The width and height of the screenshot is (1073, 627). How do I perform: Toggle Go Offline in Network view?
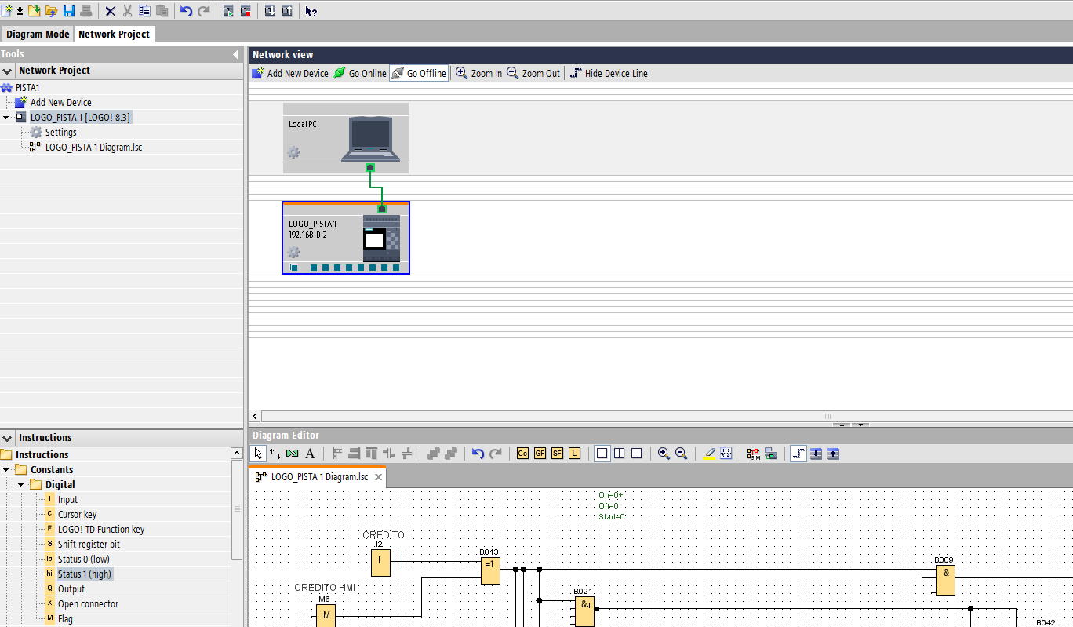click(x=419, y=73)
